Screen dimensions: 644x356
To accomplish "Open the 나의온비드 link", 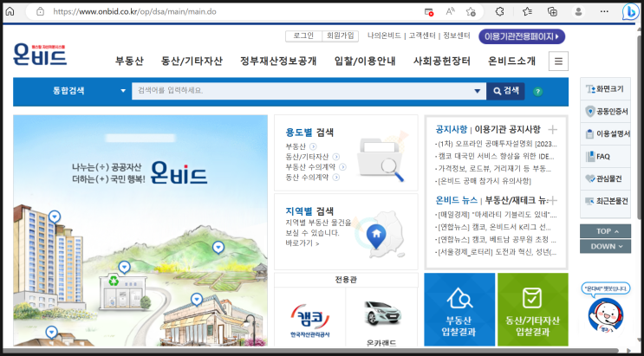I will coord(384,36).
